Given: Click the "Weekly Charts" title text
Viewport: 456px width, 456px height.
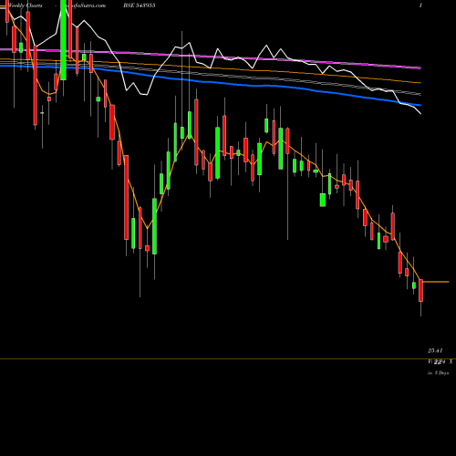Looking at the screenshot, I should [x=26, y=5].
